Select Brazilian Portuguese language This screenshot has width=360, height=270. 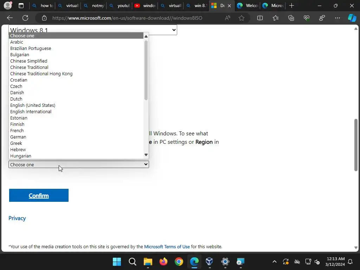click(x=76, y=48)
